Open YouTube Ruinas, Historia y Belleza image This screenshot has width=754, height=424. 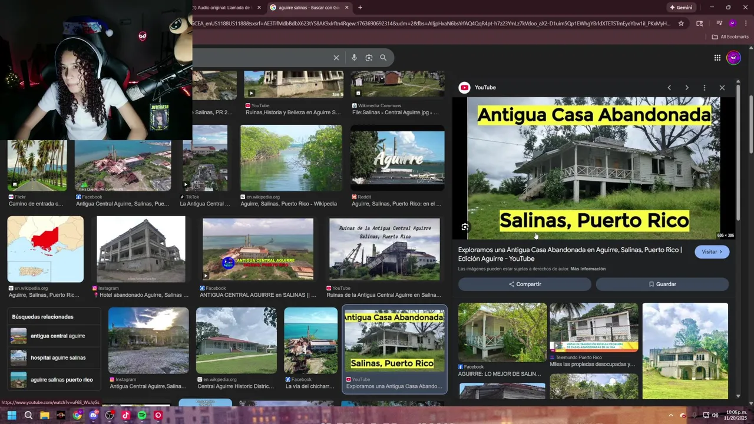(x=293, y=84)
